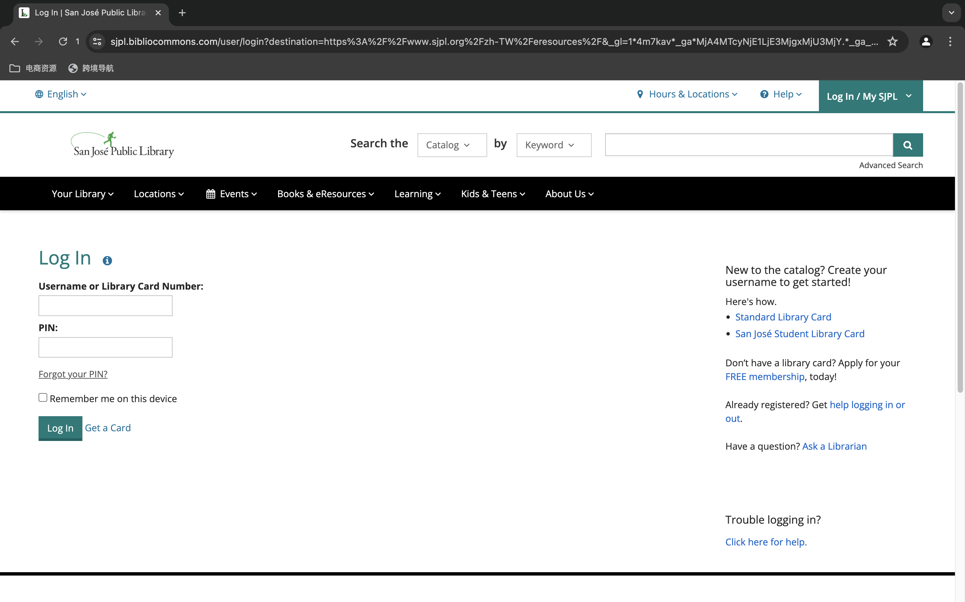This screenshot has width=965, height=602.
Task: Open the tab search chevron button
Action: point(952,13)
